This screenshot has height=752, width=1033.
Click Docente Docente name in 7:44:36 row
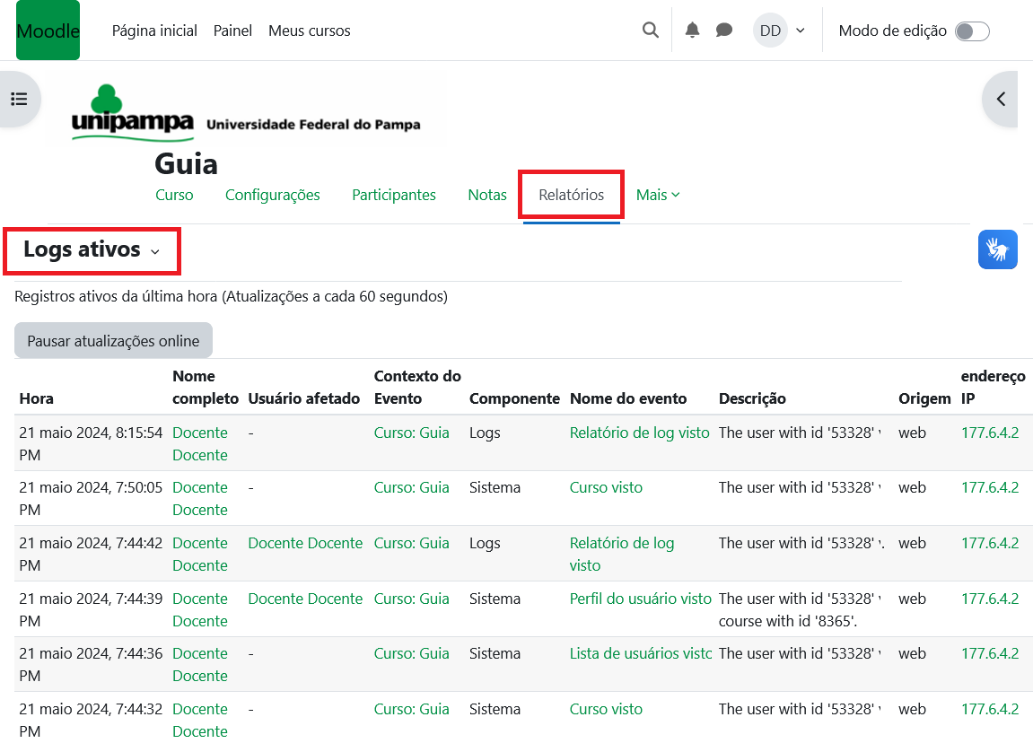click(x=200, y=664)
